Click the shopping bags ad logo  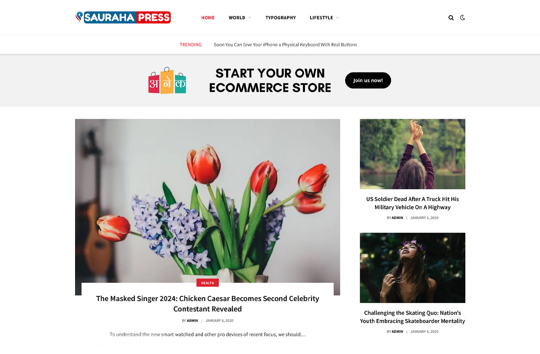click(167, 80)
